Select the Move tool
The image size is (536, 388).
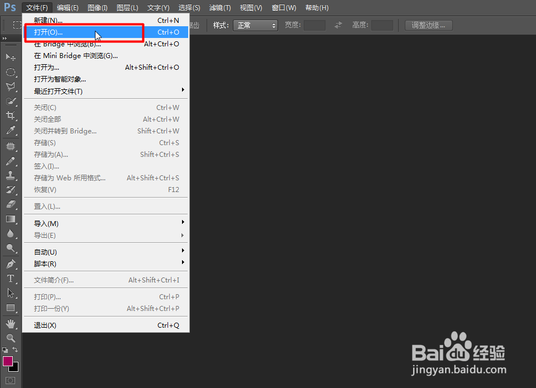11,57
